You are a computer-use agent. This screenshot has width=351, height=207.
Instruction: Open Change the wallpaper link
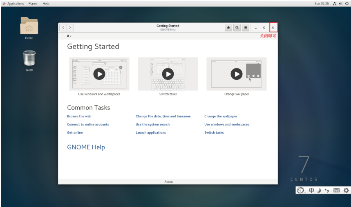pyautogui.click(x=221, y=117)
